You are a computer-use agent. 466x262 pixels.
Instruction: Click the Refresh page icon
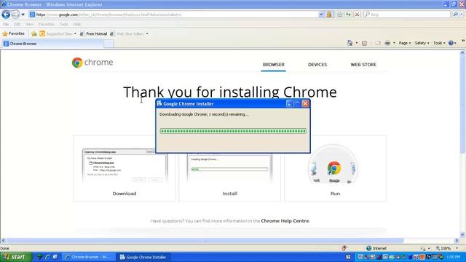(x=348, y=15)
